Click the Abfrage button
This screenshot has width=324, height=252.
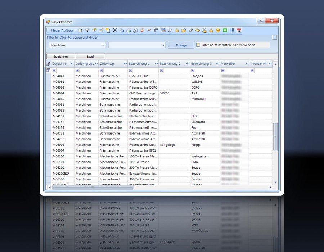[x=181, y=45]
